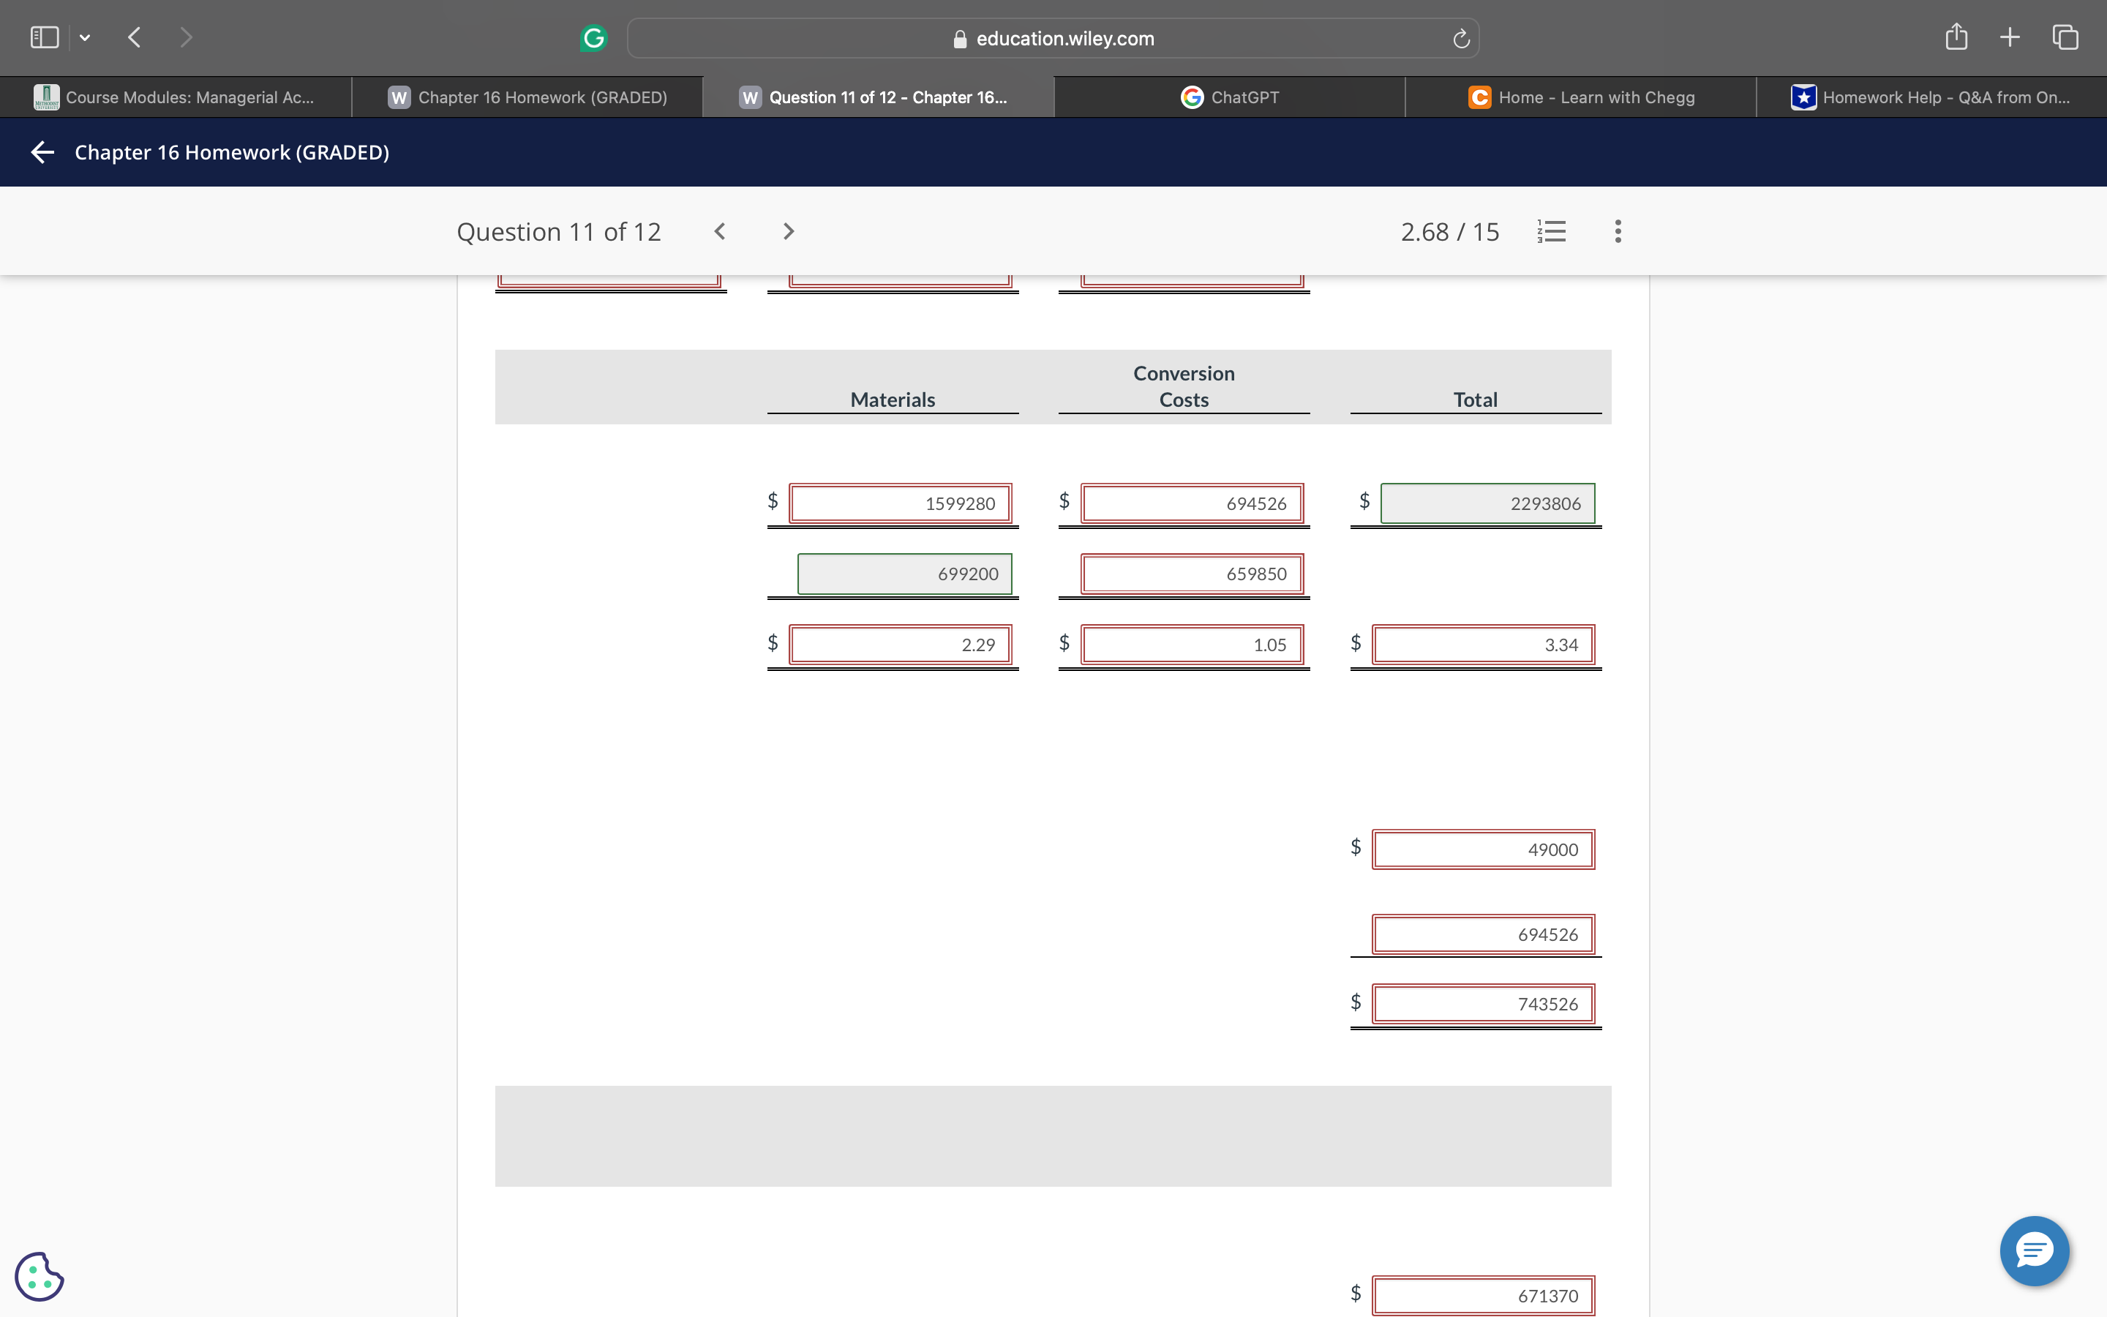This screenshot has width=2107, height=1317.
Task: Open a new tab with plus icon
Action: click(2010, 37)
